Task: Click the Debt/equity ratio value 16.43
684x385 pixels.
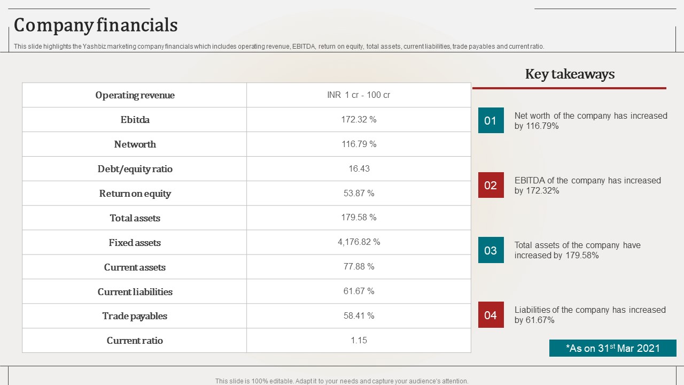Action: point(359,169)
